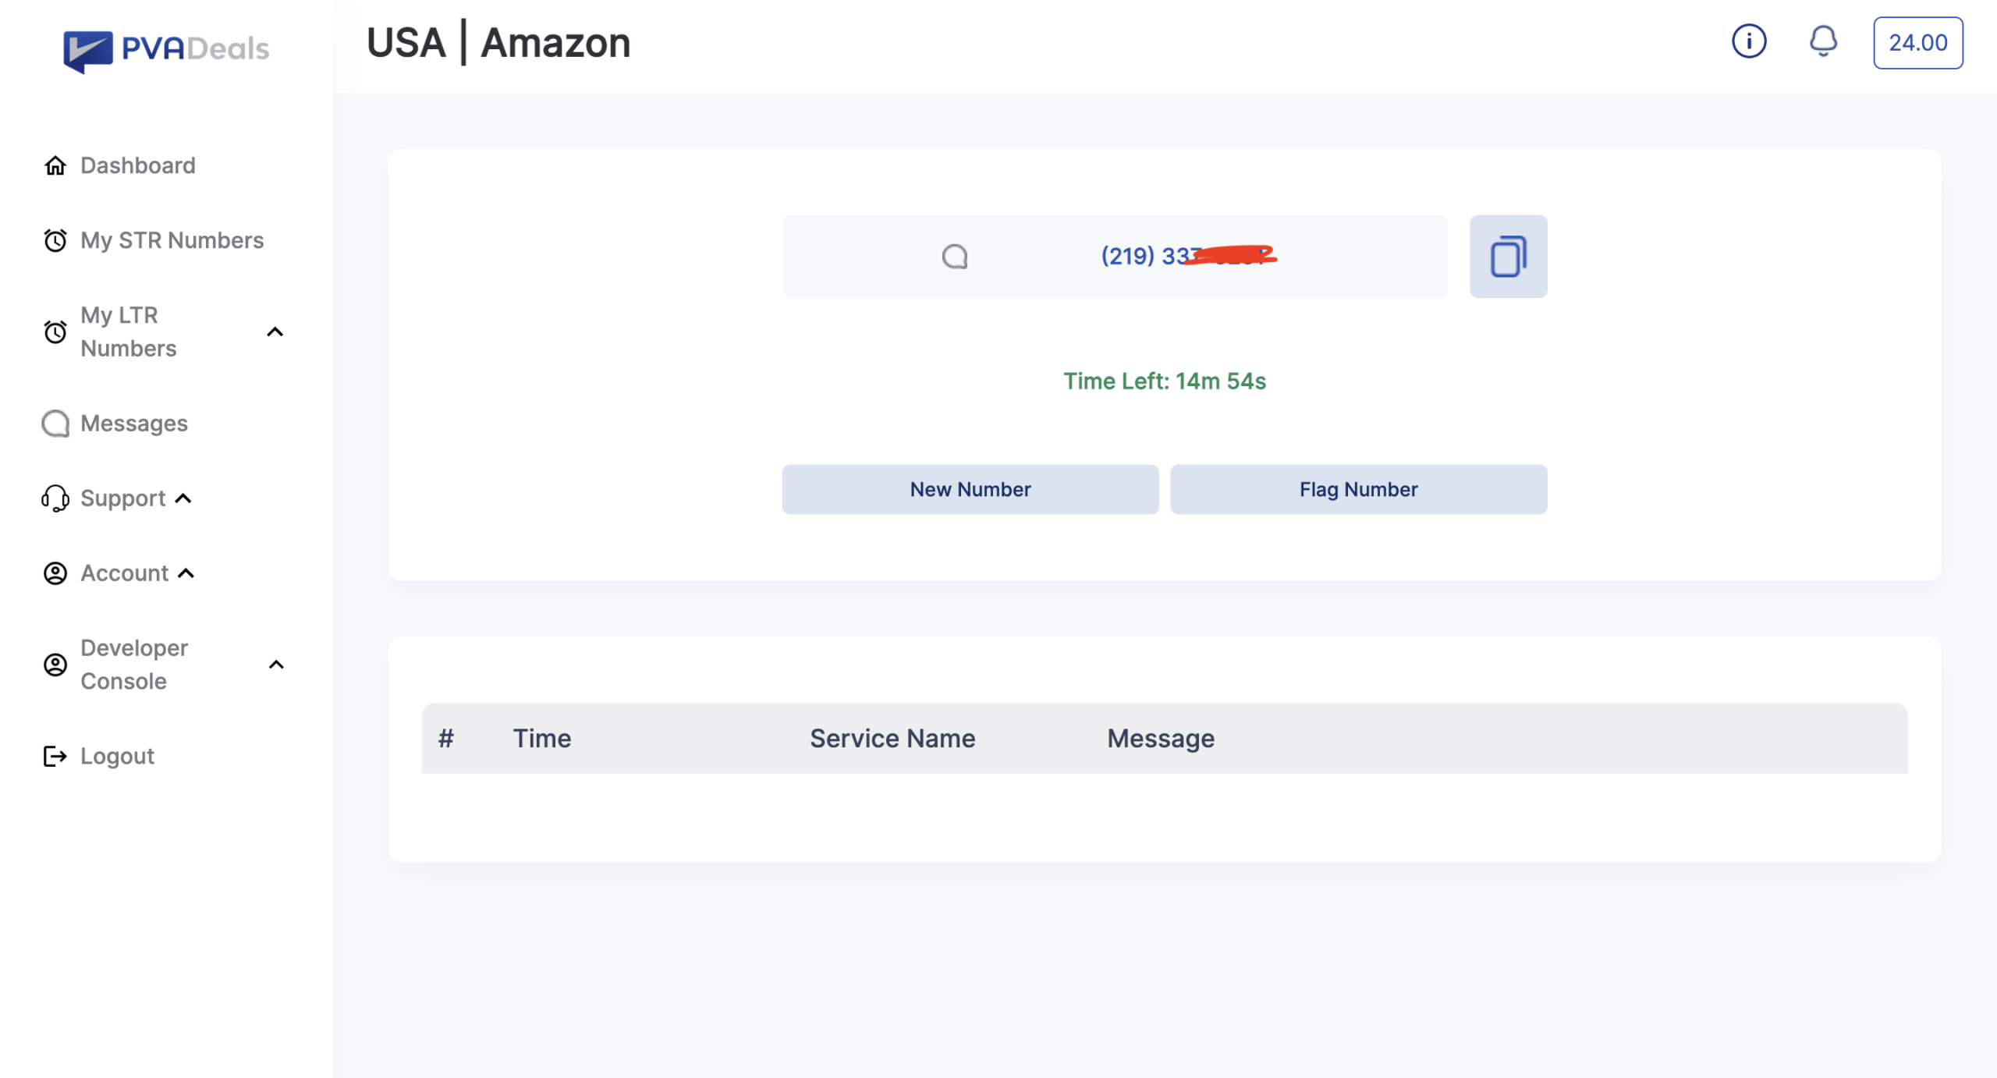Go to Dashboard in the sidebar
The height and width of the screenshot is (1078, 1997).
138,165
